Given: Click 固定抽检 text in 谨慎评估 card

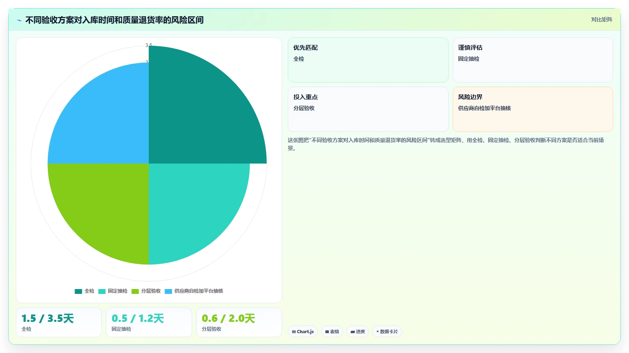Looking at the screenshot, I should [x=469, y=59].
